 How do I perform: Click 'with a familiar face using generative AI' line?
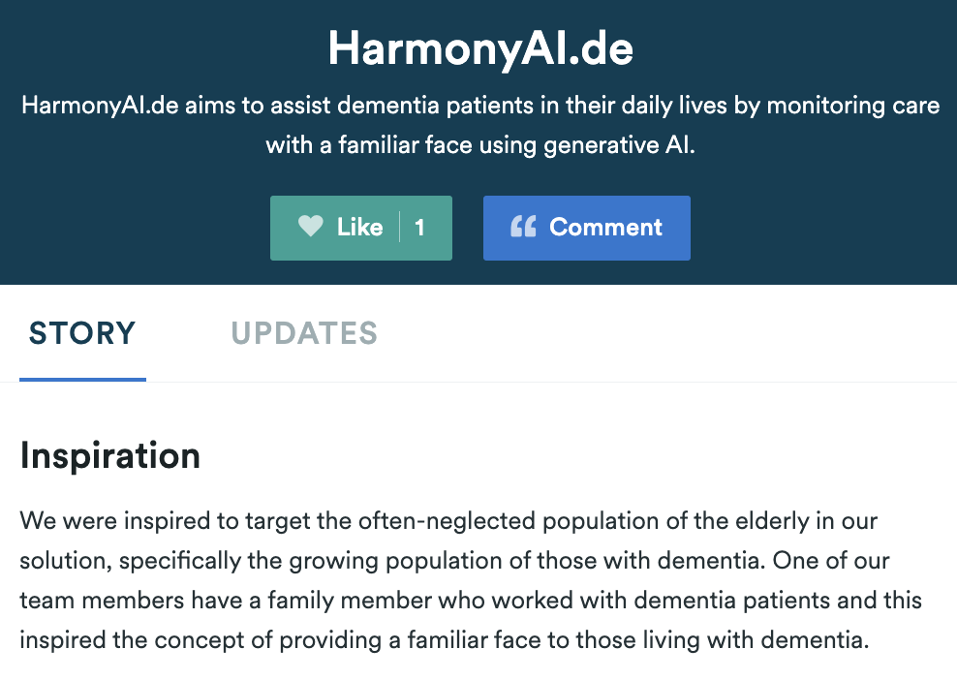(x=480, y=145)
